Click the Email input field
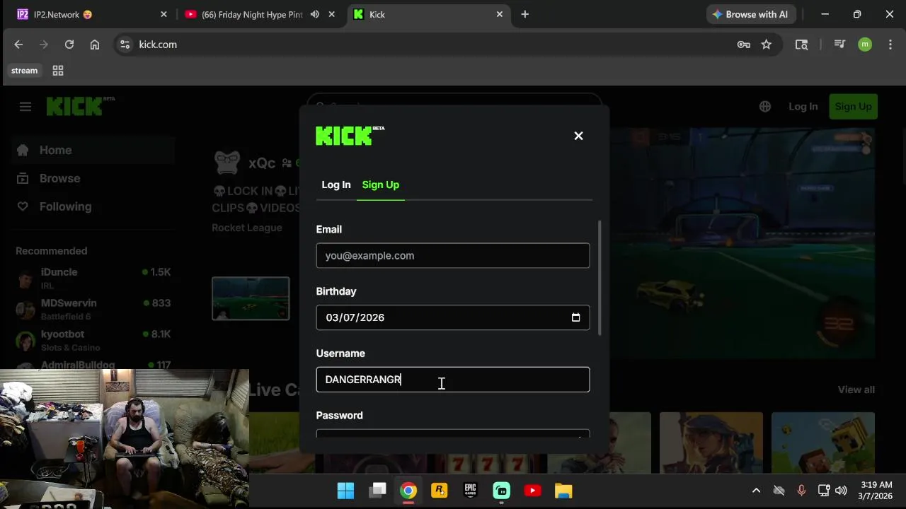 point(452,256)
